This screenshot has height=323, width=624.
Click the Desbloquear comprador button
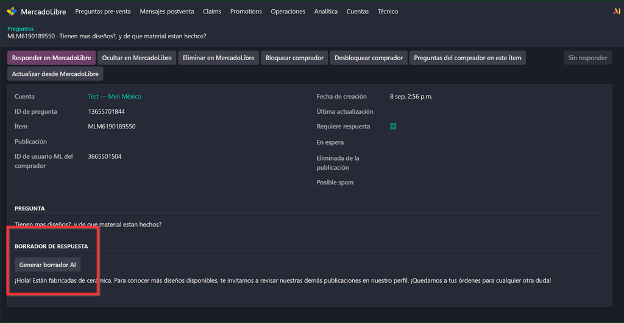coord(369,58)
